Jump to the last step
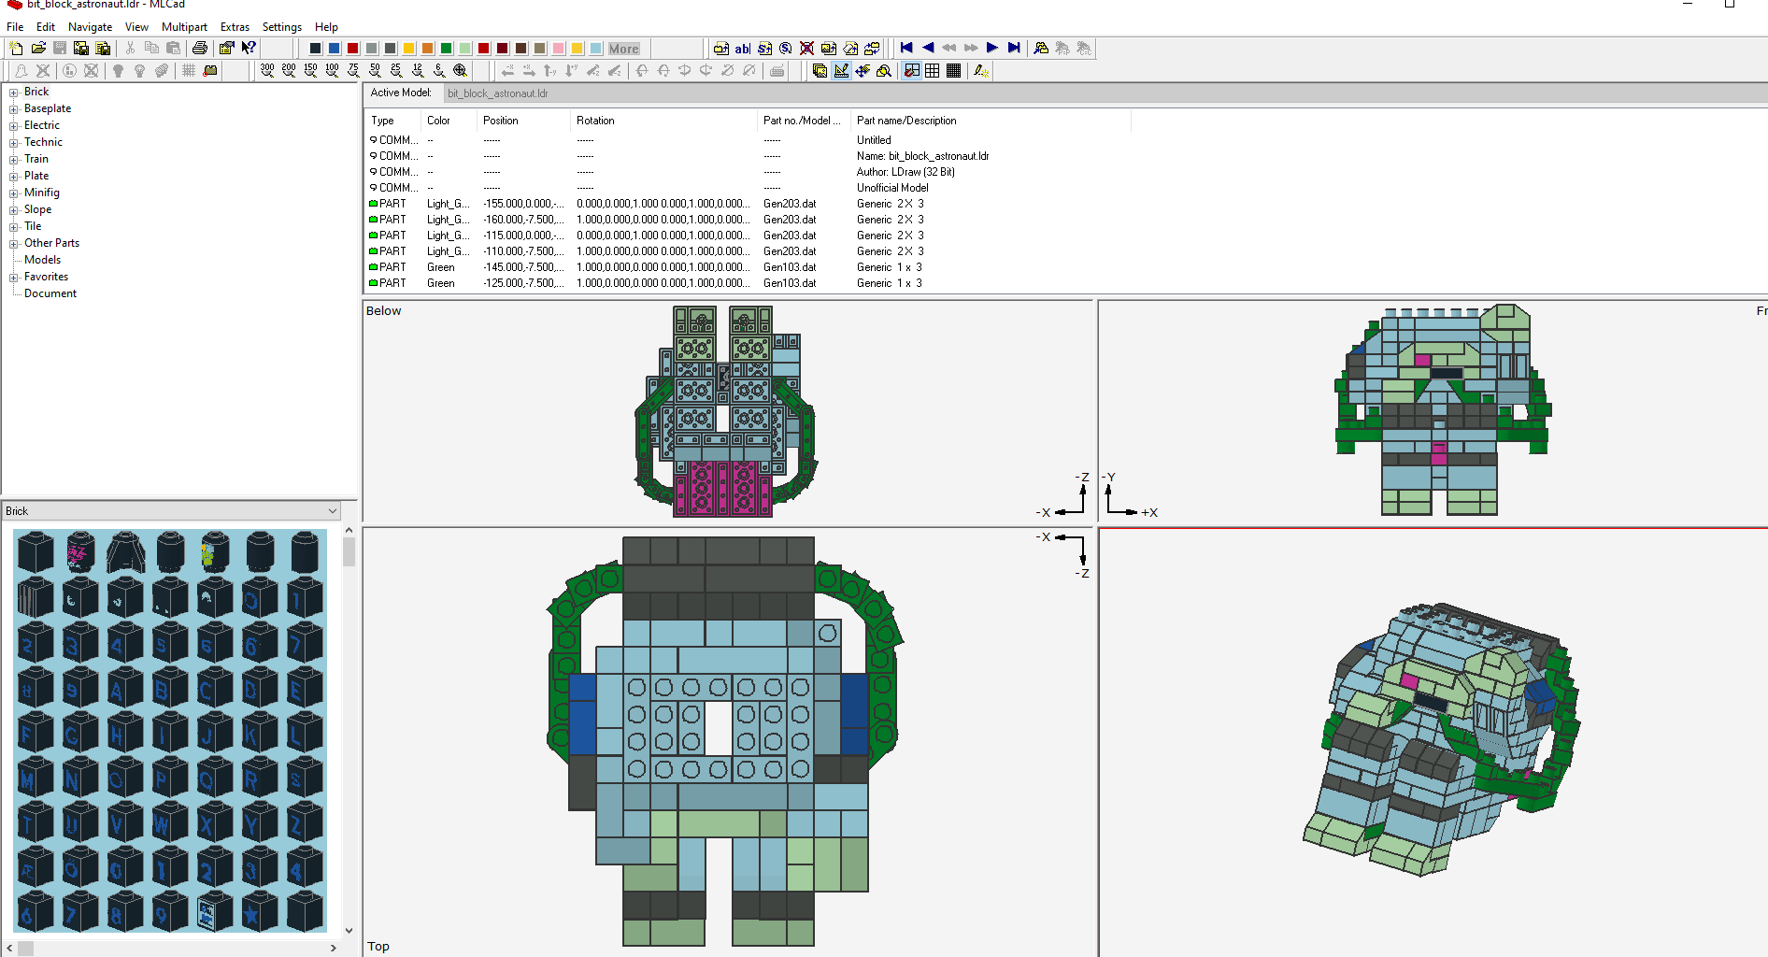 pos(1014,49)
